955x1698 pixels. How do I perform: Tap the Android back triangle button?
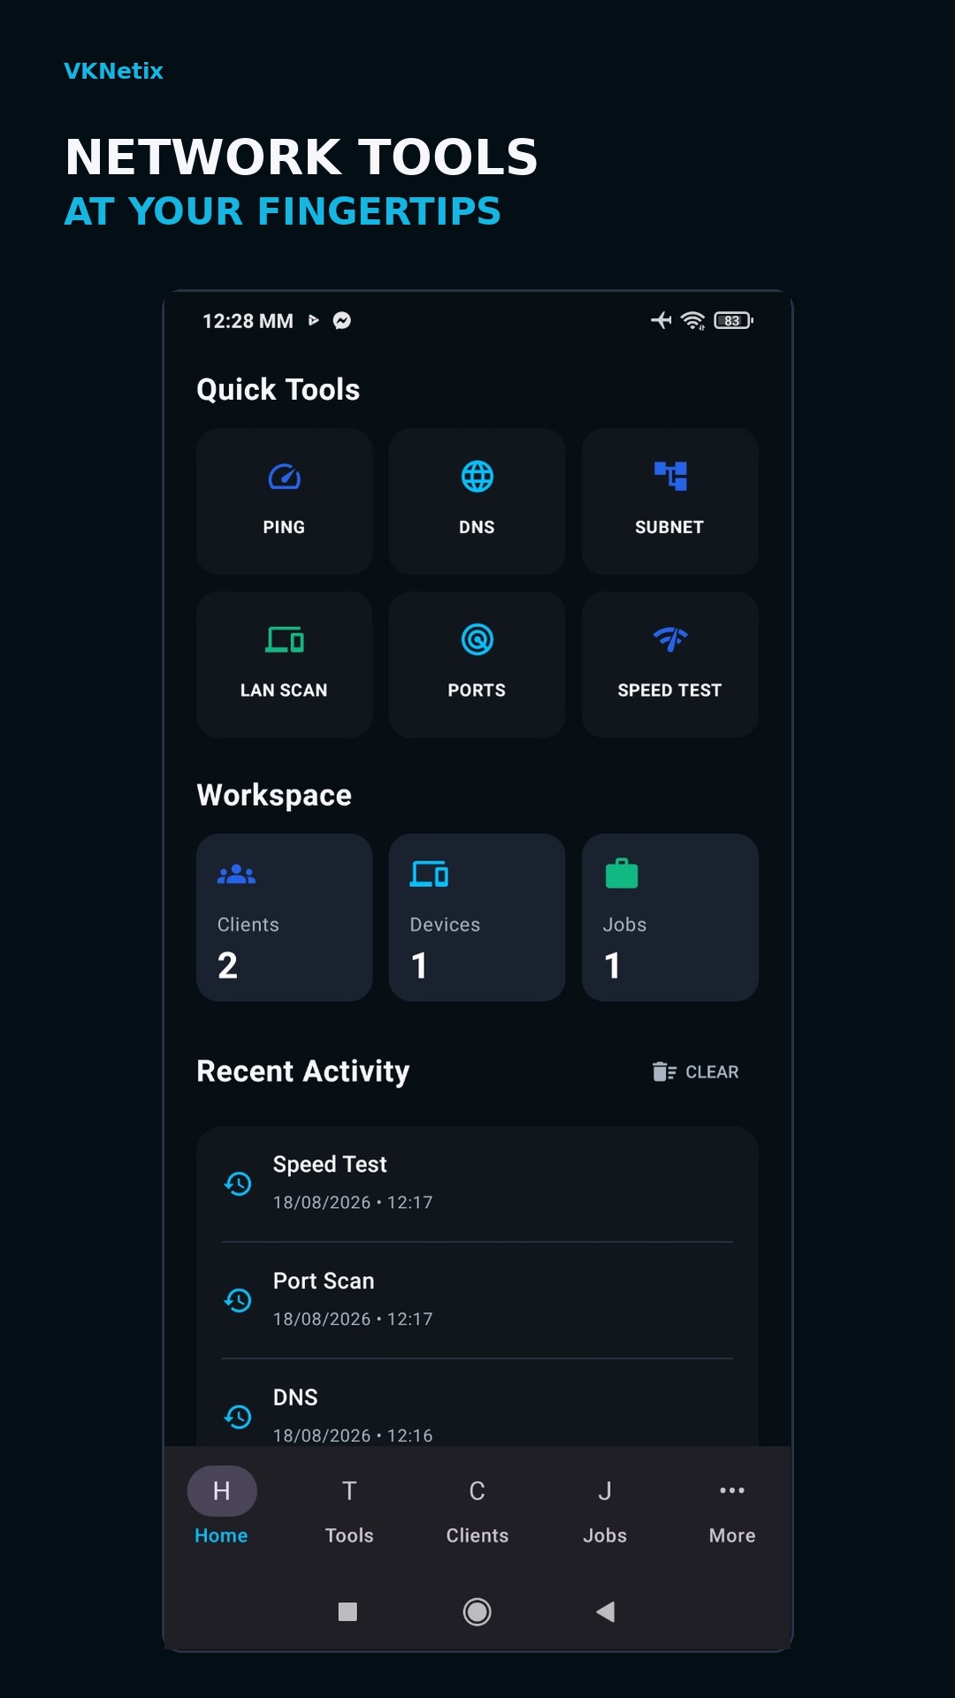[605, 1611]
